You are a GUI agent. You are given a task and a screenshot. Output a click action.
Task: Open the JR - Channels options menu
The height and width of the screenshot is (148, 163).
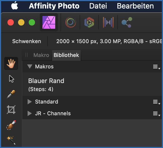tap(156, 114)
